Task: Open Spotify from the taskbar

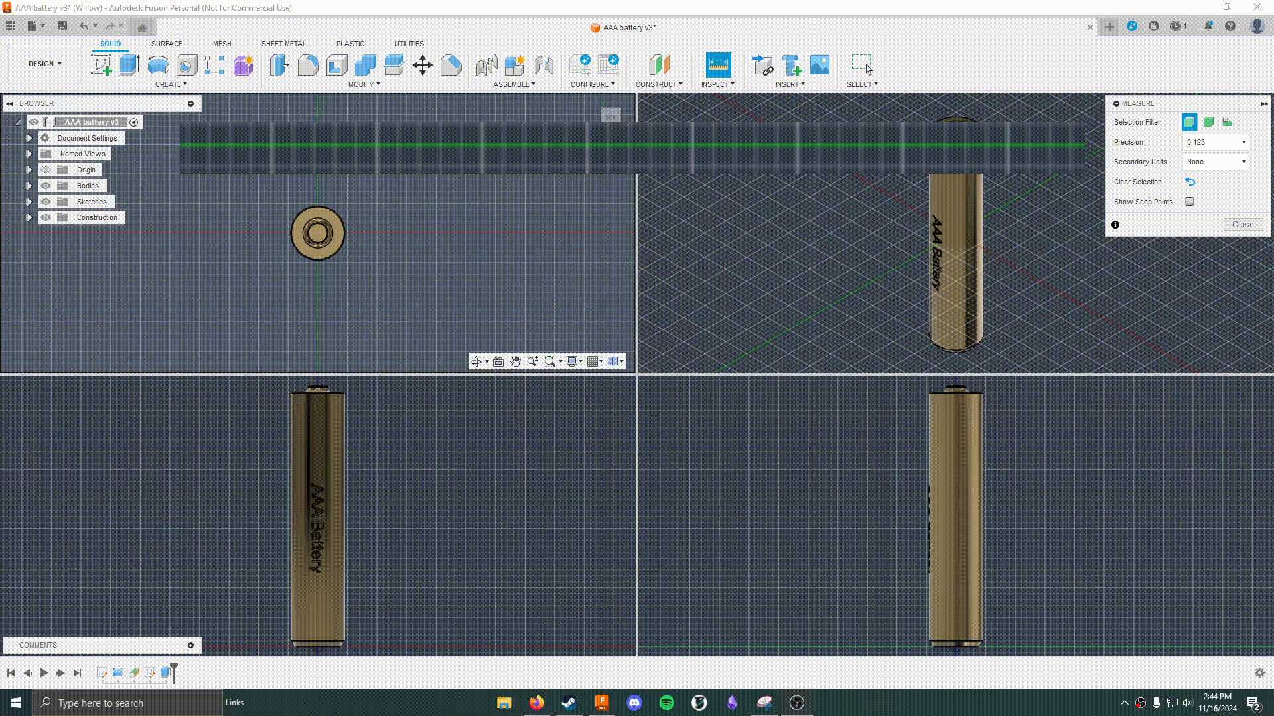Action: pos(667,703)
